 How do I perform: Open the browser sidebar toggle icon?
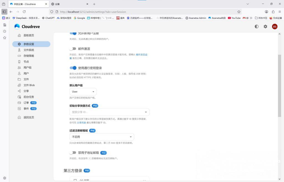click(x=4, y=12)
